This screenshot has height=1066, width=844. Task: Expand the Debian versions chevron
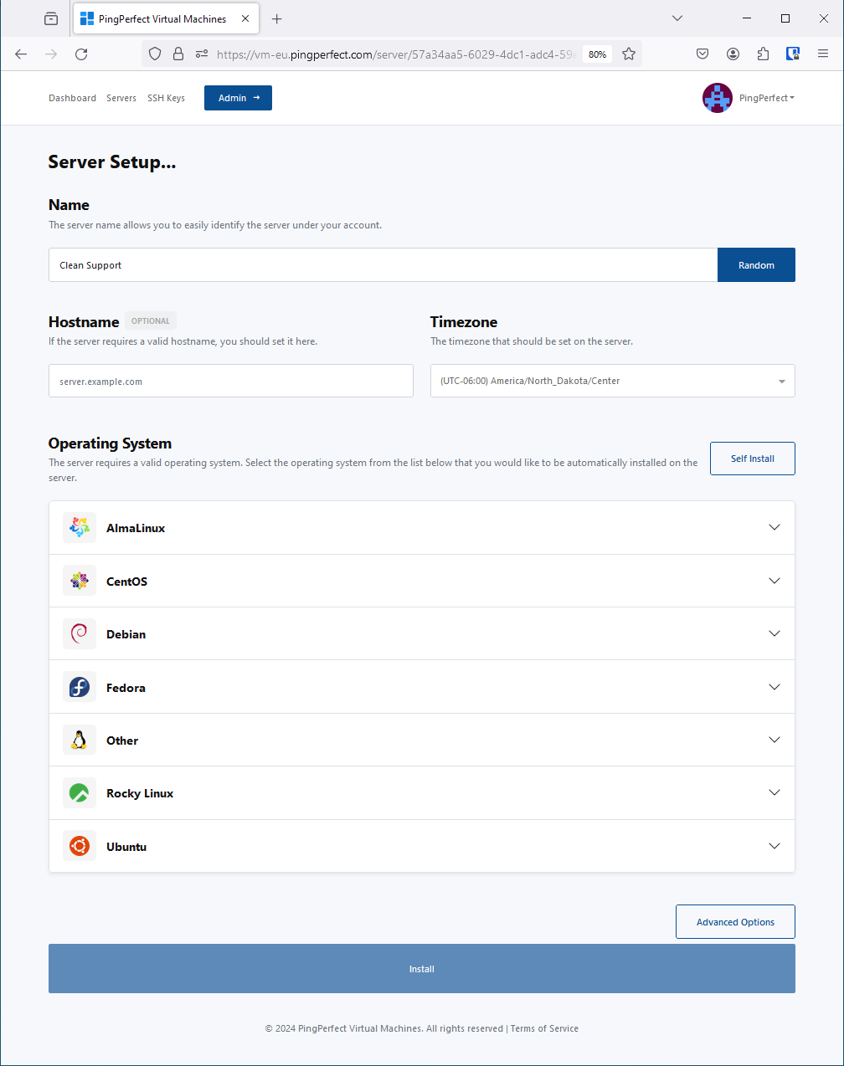coord(775,633)
